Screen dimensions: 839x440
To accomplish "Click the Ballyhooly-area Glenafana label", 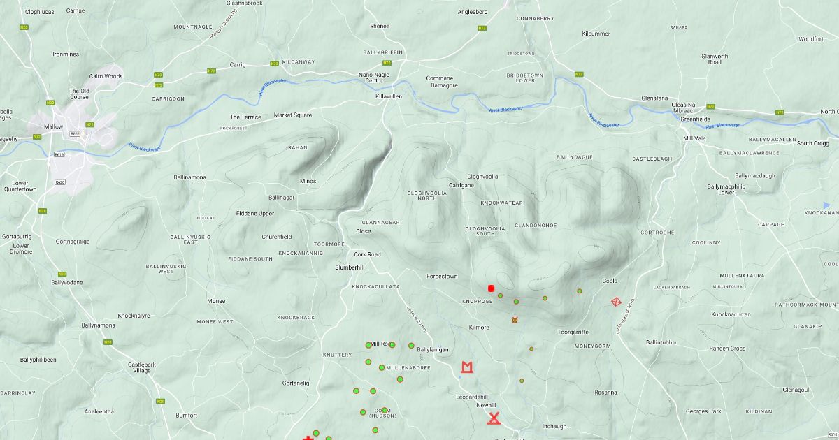I will point(655,98).
